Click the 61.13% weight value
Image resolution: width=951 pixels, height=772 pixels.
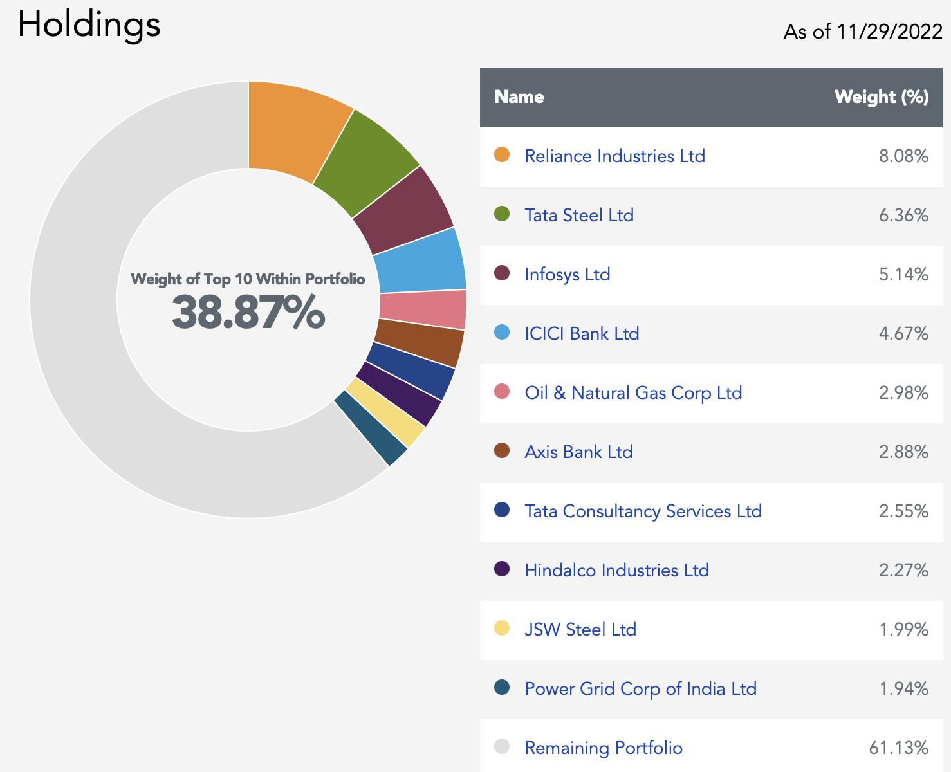point(899,748)
